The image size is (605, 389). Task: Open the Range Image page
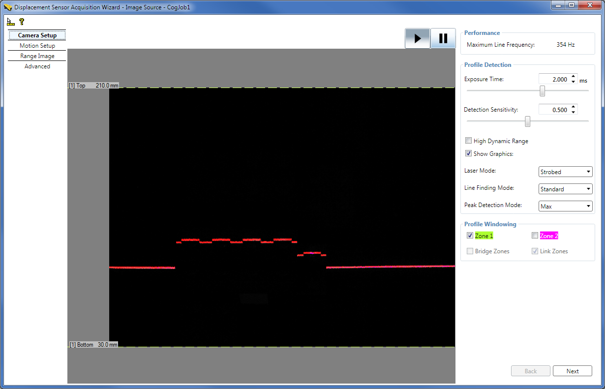pyautogui.click(x=37, y=56)
